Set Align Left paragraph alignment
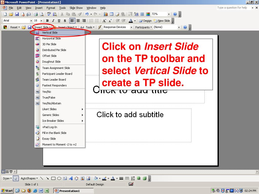The image size is (259, 194). coord(72,21)
